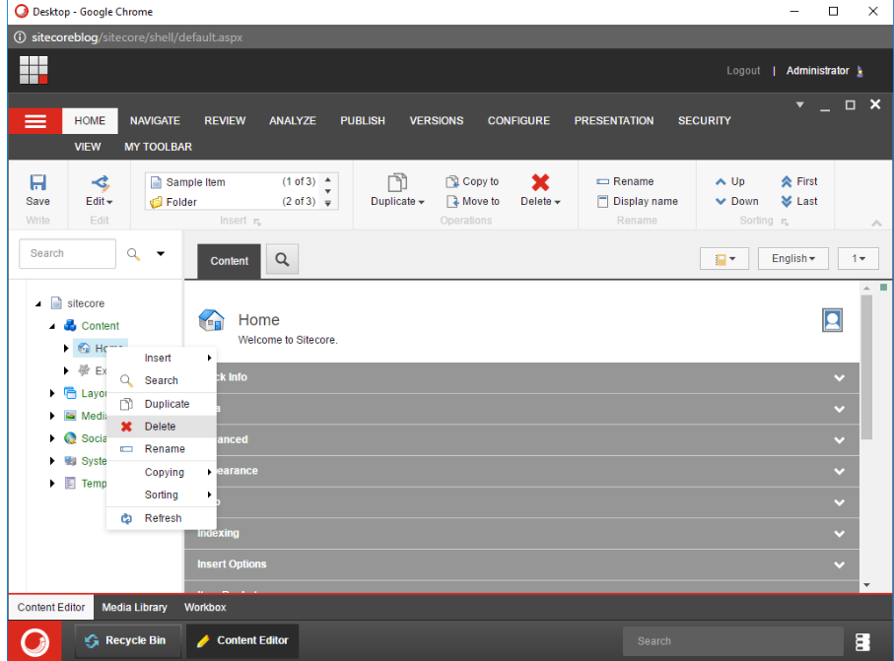Open the Insert submenu in context menu
Image resolution: width=894 pixels, height=661 pixels.
(162, 358)
